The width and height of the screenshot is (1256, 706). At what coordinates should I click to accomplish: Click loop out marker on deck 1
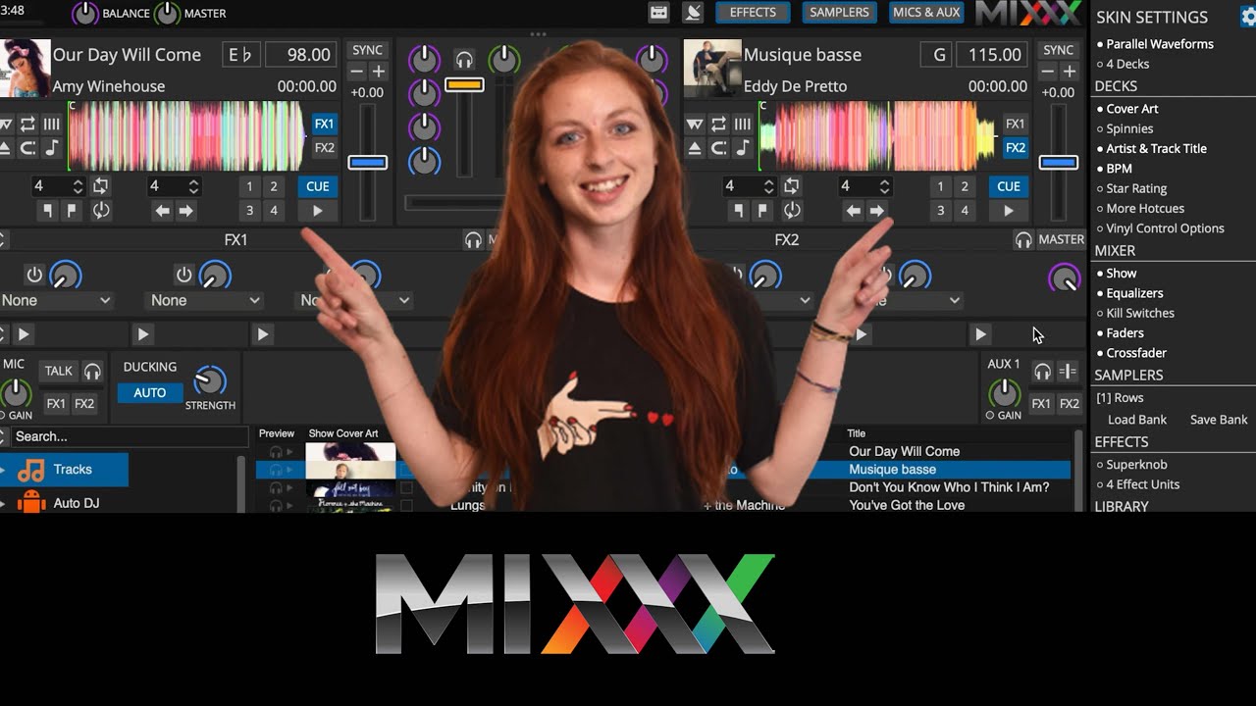click(71, 210)
